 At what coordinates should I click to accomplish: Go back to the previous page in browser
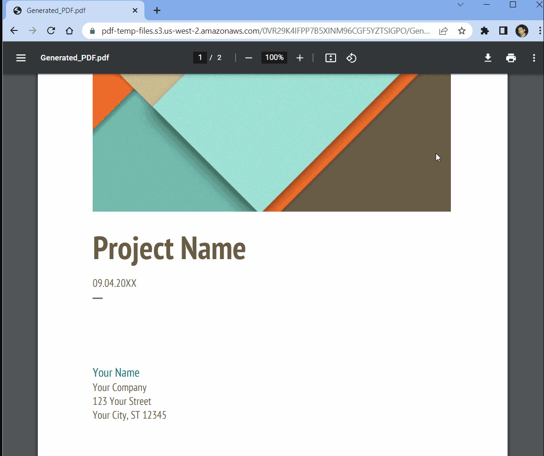pos(14,31)
